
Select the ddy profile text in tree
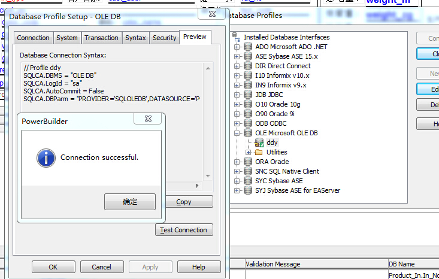pos(272,142)
